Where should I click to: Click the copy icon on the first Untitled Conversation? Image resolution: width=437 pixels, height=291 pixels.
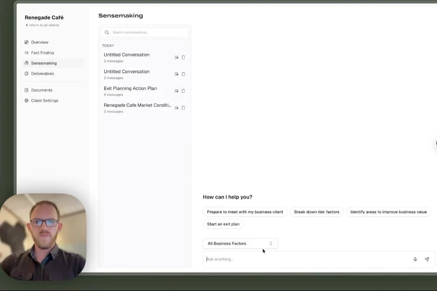183,57
